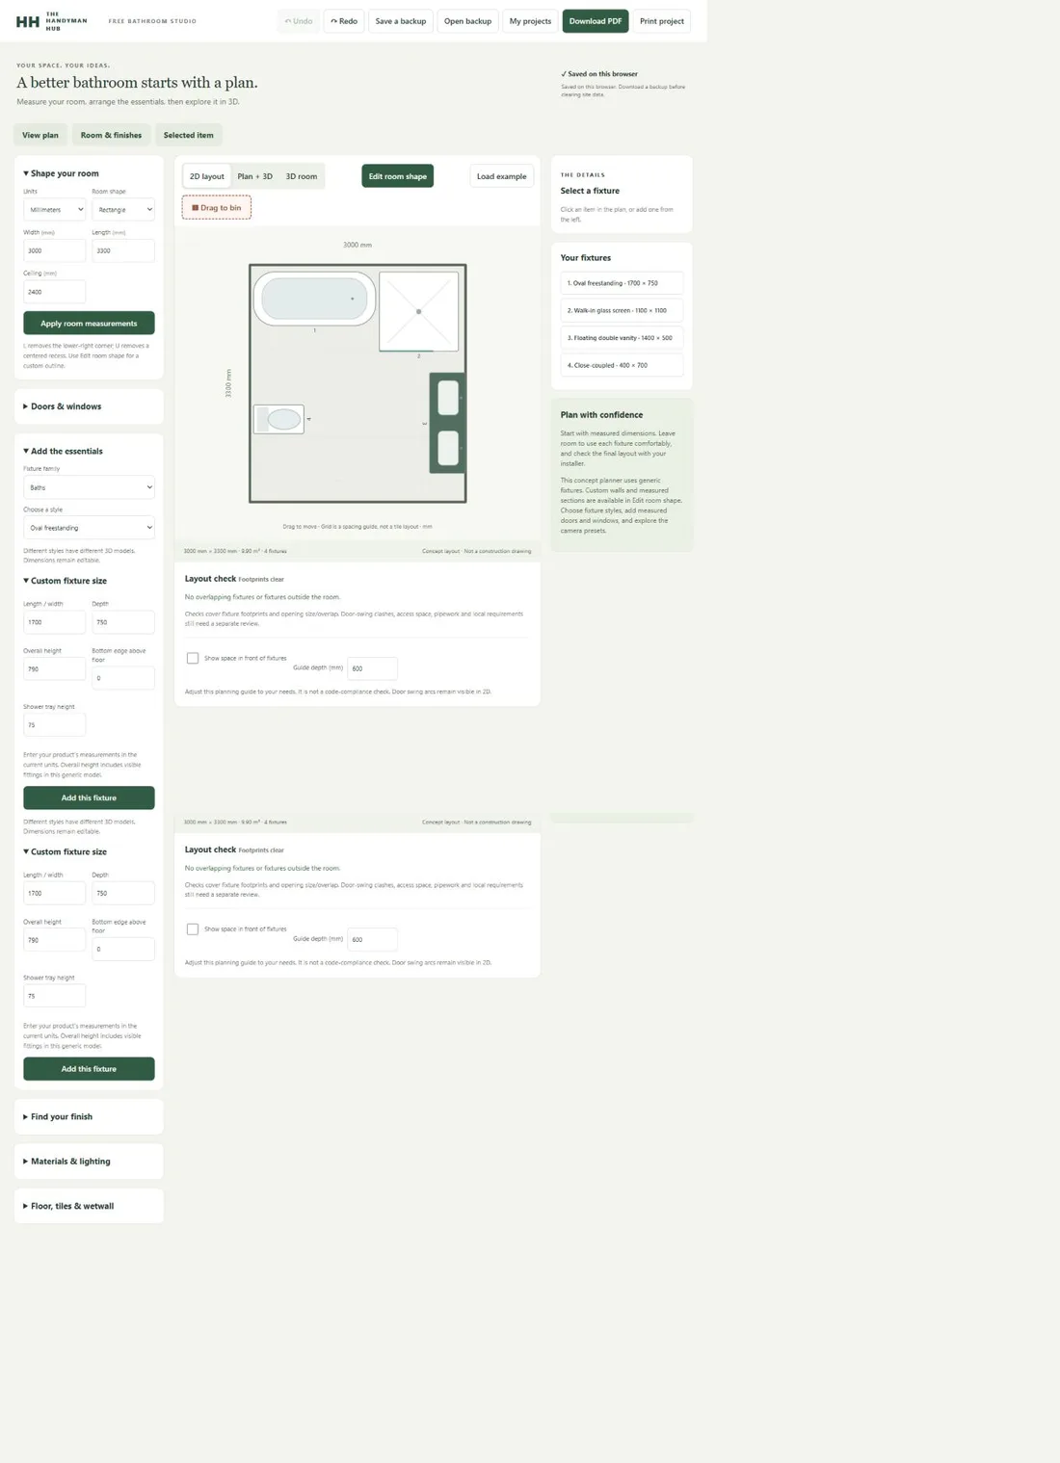Viewport: 1060px width, 1463px height.
Task: Redo the last undone action
Action: tap(344, 21)
